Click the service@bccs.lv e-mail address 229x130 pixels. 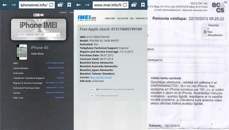(171, 10)
